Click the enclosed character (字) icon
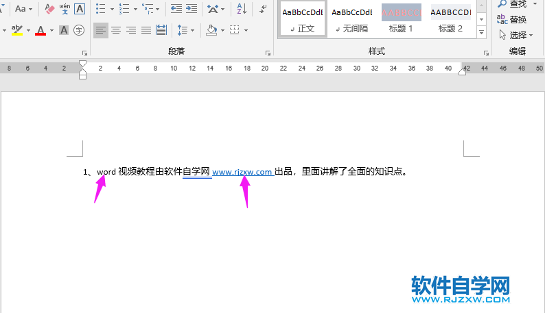The height and width of the screenshot is (313, 545). [x=79, y=30]
